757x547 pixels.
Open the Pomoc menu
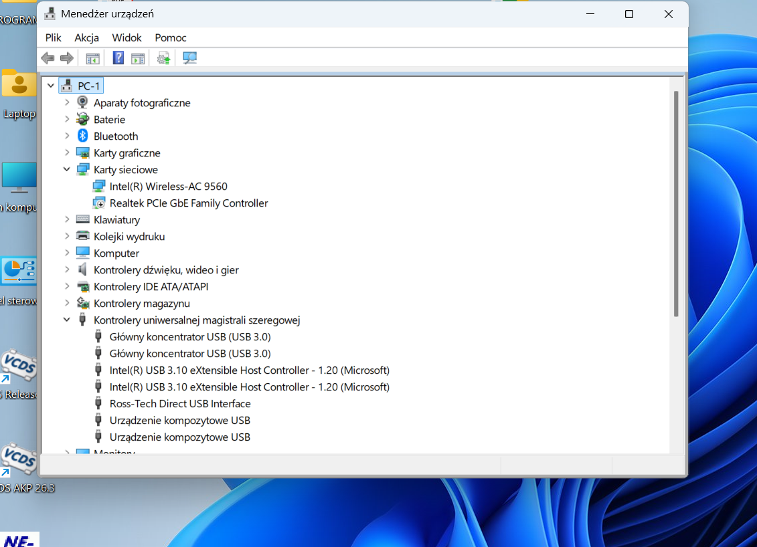[x=171, y=37]
